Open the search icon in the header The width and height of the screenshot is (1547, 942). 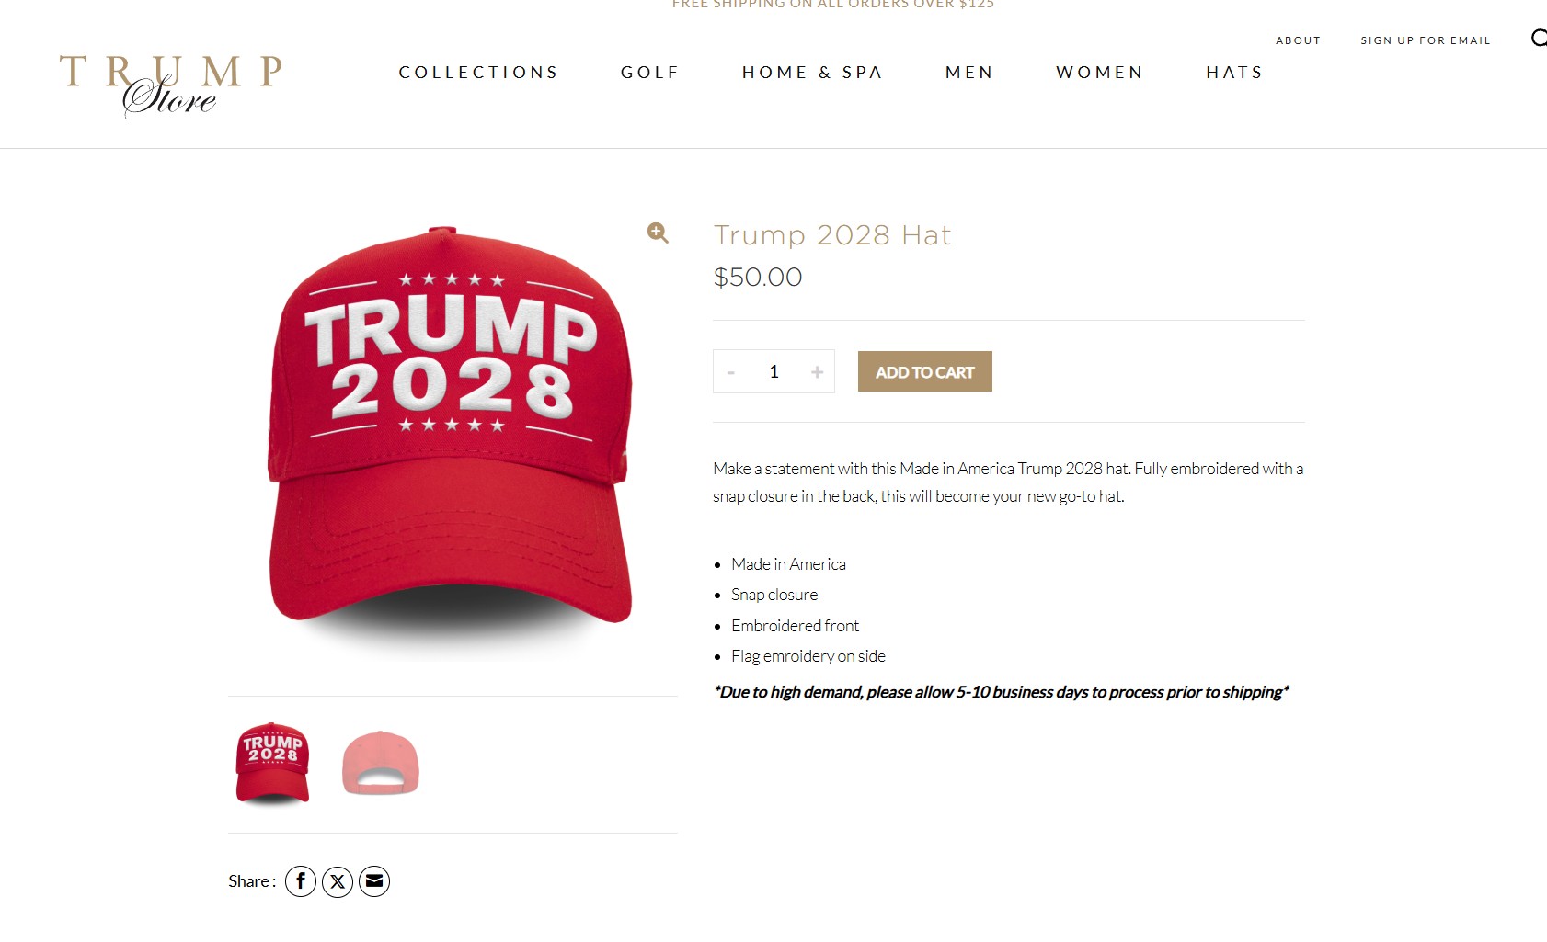[x=1539, y=38]
